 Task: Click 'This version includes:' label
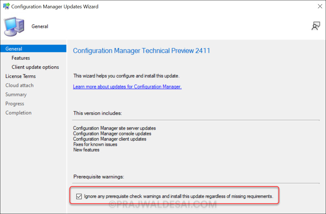point(98,113)
